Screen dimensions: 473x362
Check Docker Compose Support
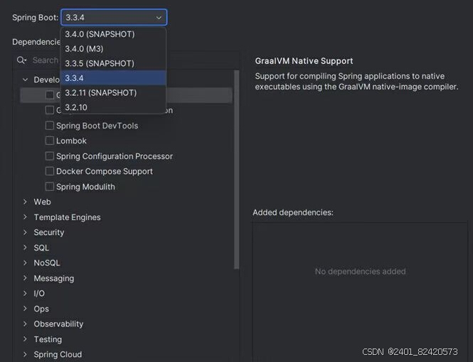[50, 171]
